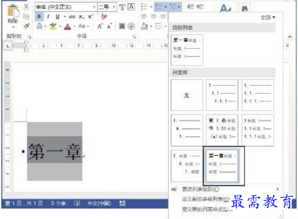Toggle superscript formatting

[91, 17]
